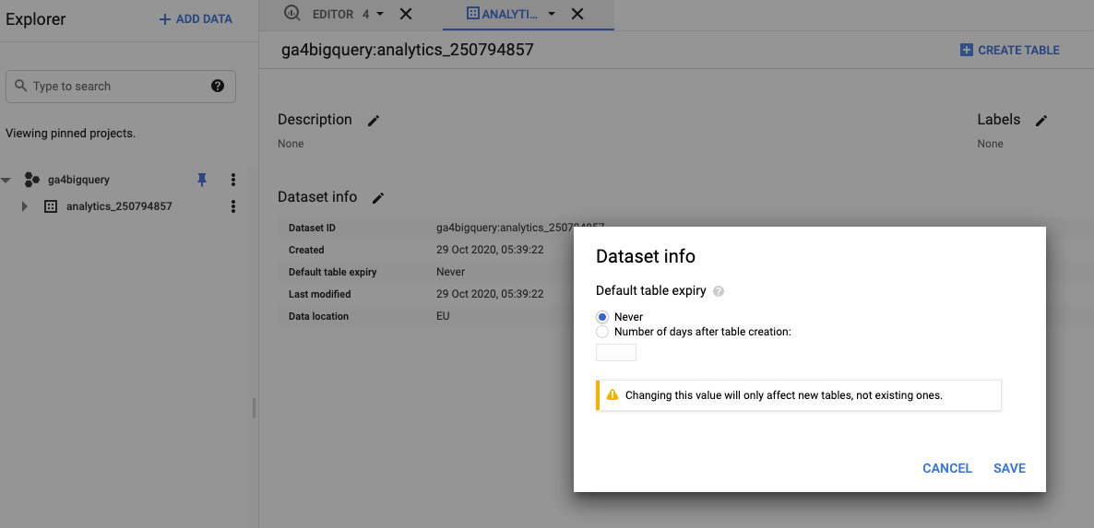Collapse the ga4bigquery project tree
The width and height of the screenshot is (1094, 528).
pos(6,180)
